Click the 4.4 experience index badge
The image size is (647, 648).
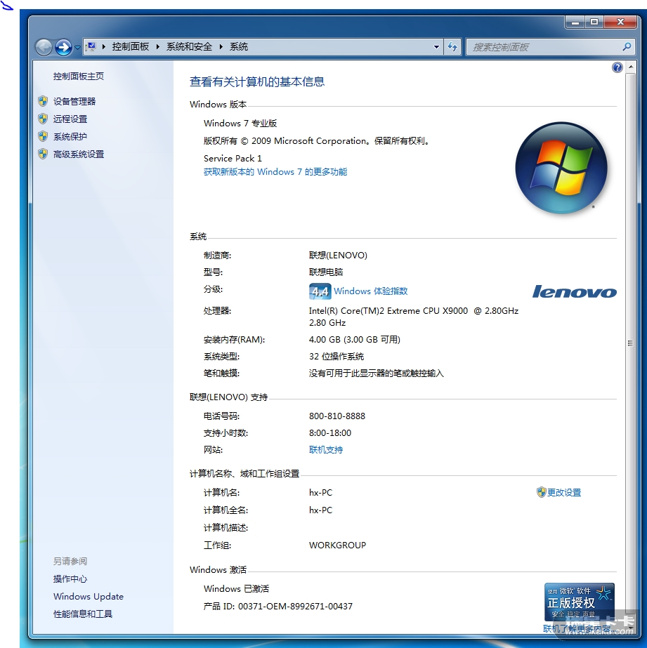[320, 291]
